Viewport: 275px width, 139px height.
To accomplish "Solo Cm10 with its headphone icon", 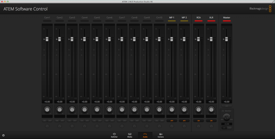I will click(159, 126).
